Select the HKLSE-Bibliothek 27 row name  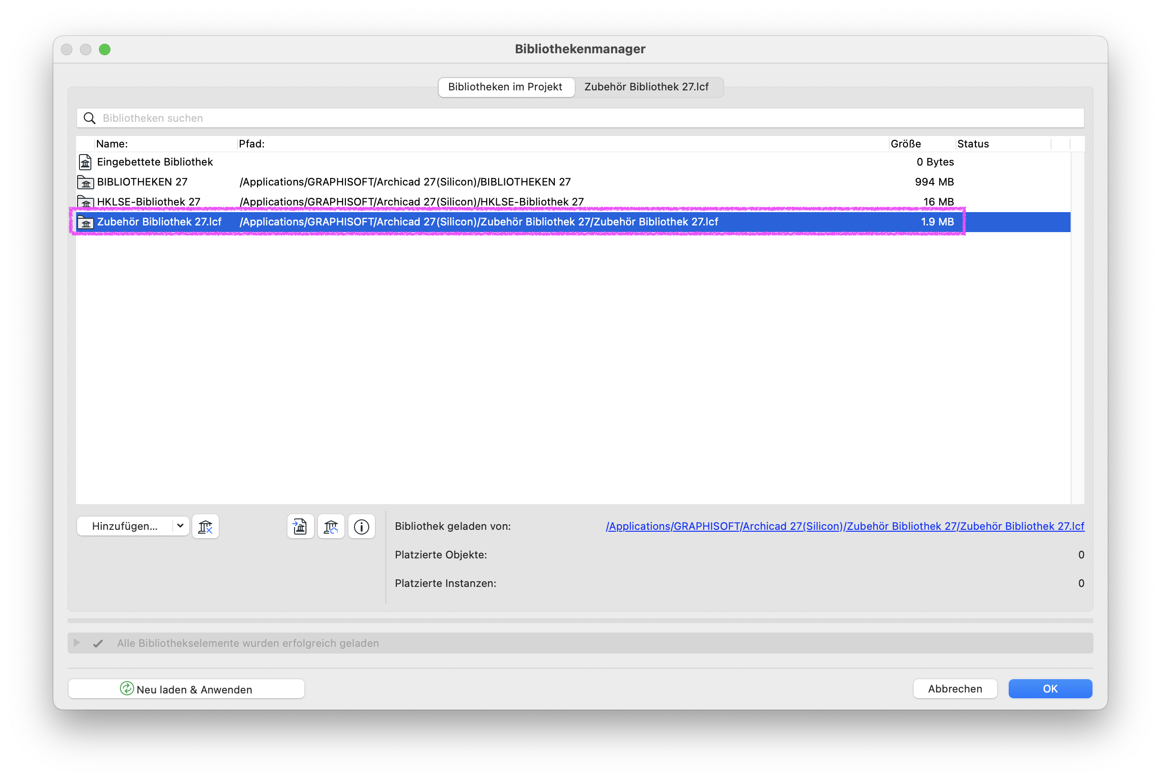click(149, 202)
